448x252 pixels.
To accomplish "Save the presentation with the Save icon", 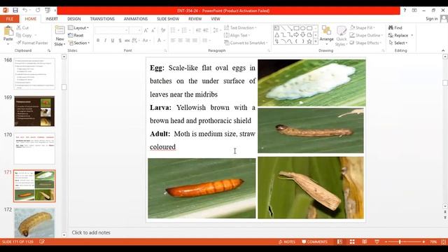I will click(x=15, y=10).
